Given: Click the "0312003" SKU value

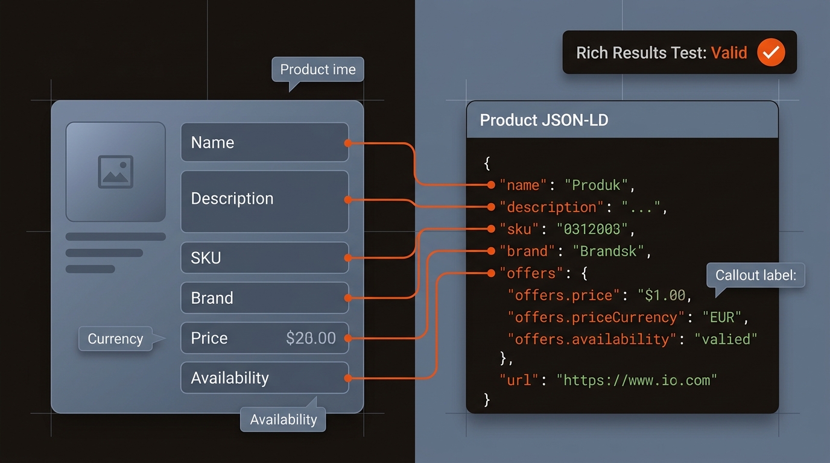Looking at the screenshot, I should 592,229.
